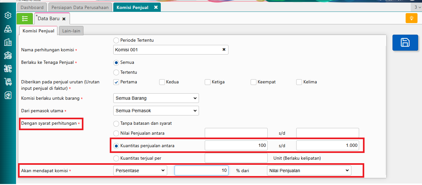Image resolution: width=422 pixels, height=185 pixels.
Task: Open the purchase cart sidebar icon
Action: point(8,82)
